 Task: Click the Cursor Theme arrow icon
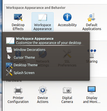(9, 57)
